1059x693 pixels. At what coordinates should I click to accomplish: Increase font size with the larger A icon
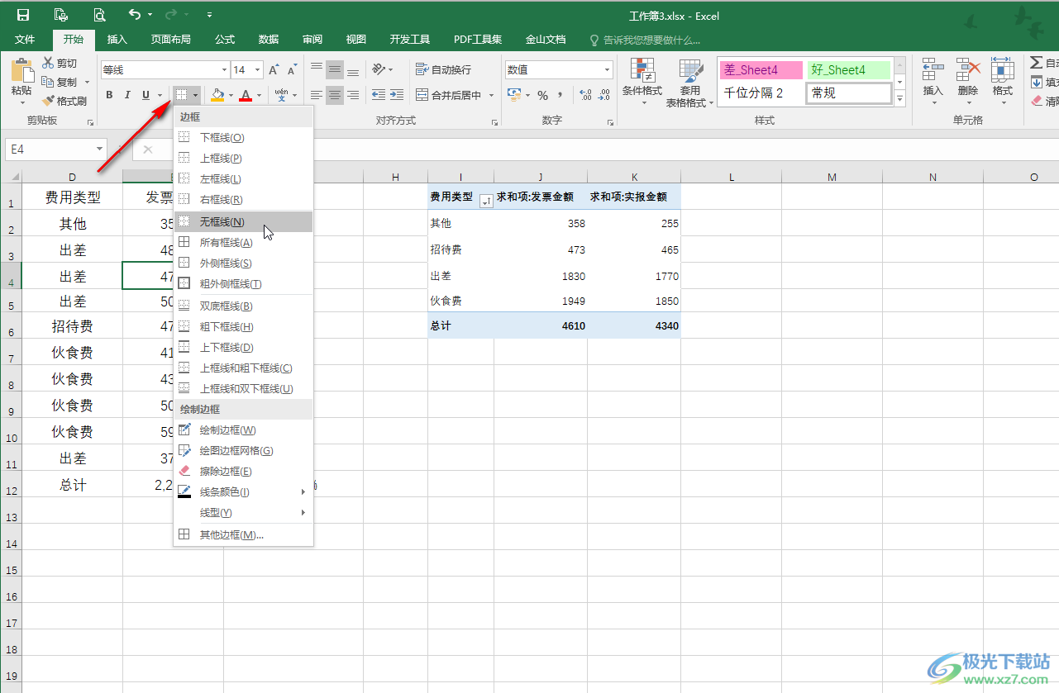274,70
